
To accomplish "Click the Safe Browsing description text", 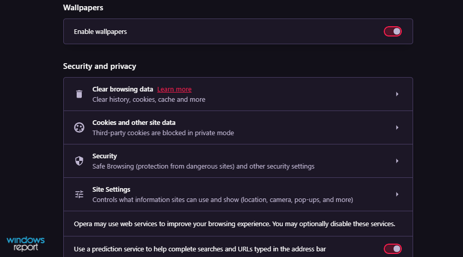I will (x=203, y=166).
